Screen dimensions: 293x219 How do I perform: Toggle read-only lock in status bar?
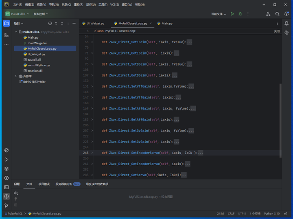(285, 214)
